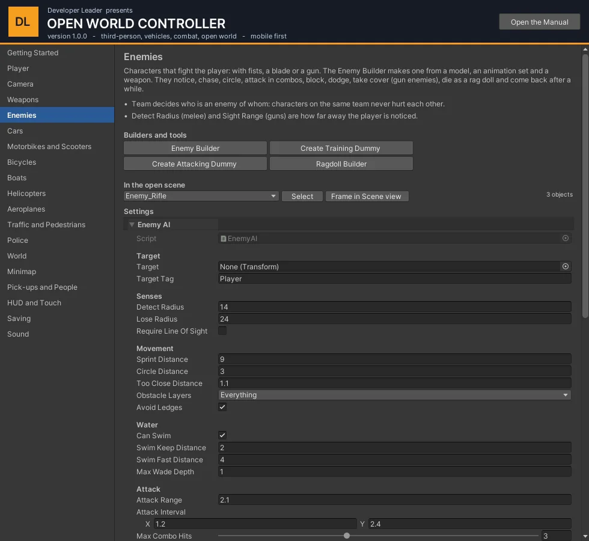Click the Lose Radius value field
Viewport: 589px width, 541px height.
click(394, 319)
